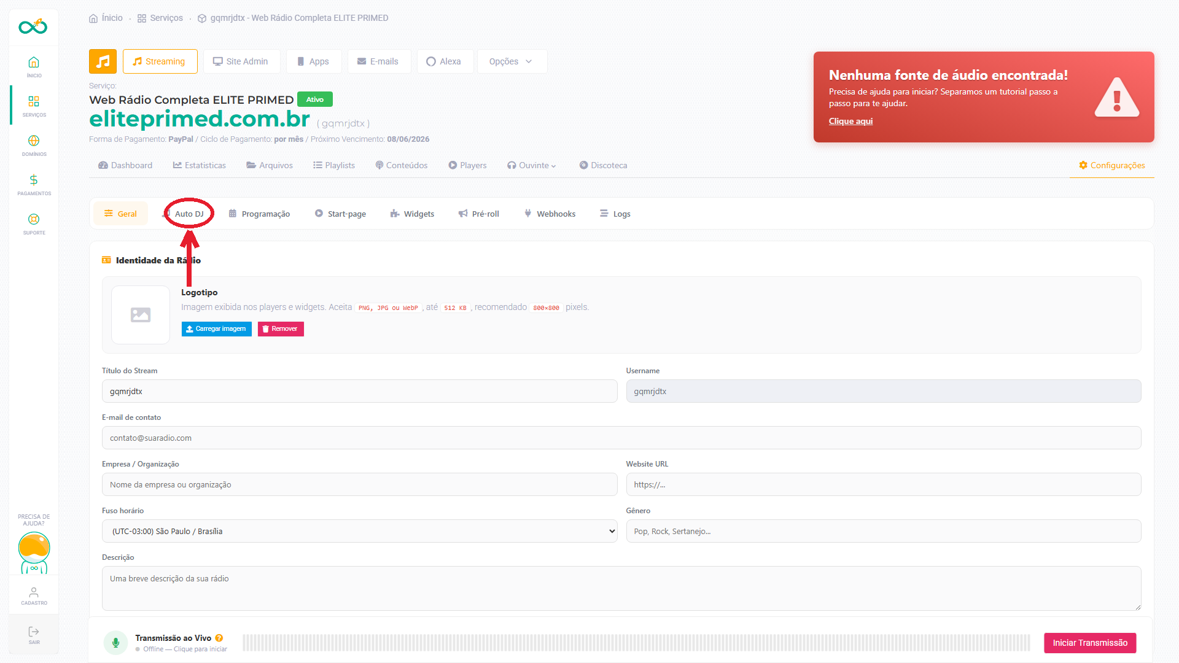The width and height of the screenshot is (1179, 663).
Task: Click the green microphone live broadcast icon
Action: point(115,643)
